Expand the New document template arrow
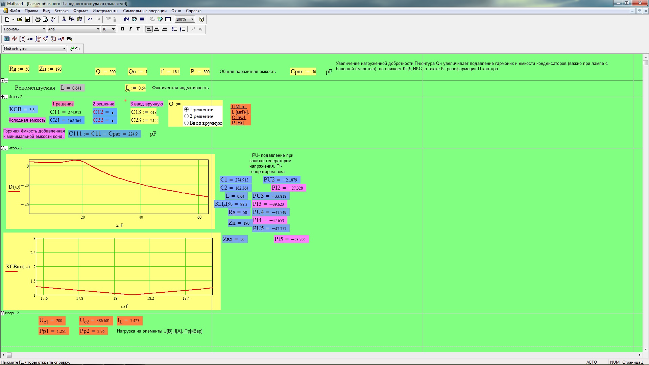 click(13, 19)
